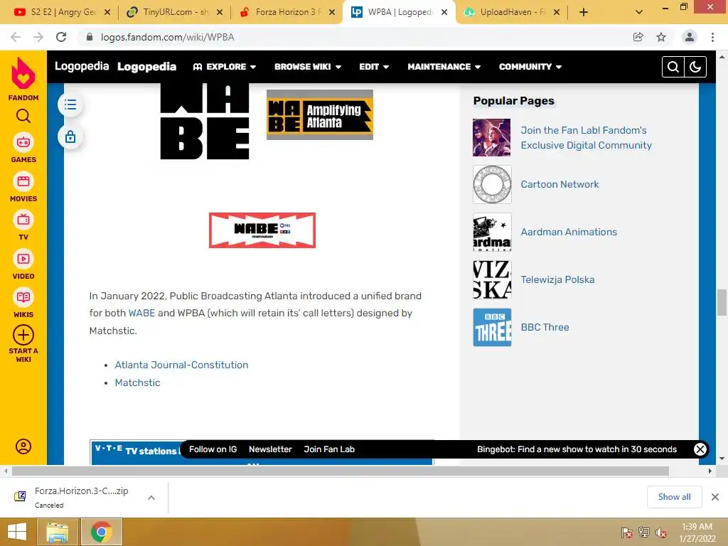The image size is (728, 546).
Task: Open Telewizja Polska popular page link
Action: pos(557,279)
